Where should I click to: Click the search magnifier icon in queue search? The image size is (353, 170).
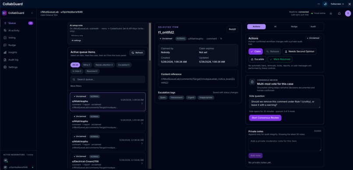point(74,79)
